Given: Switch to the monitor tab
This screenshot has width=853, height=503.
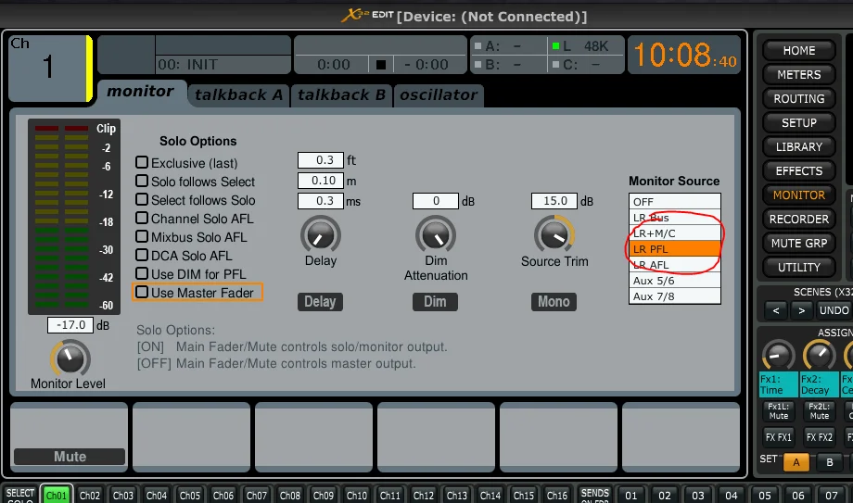Looking at the screenshot, I should [140, 92].
